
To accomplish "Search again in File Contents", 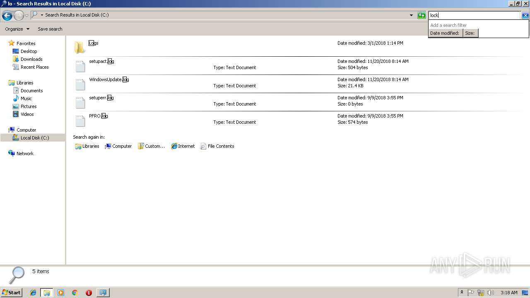I will pyautogui.click(x=217, y=146).
